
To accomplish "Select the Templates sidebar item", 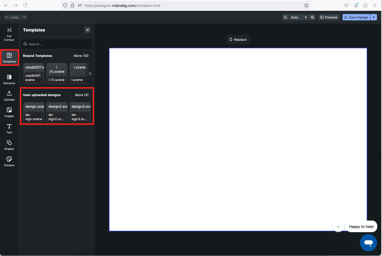I will 9,57.
